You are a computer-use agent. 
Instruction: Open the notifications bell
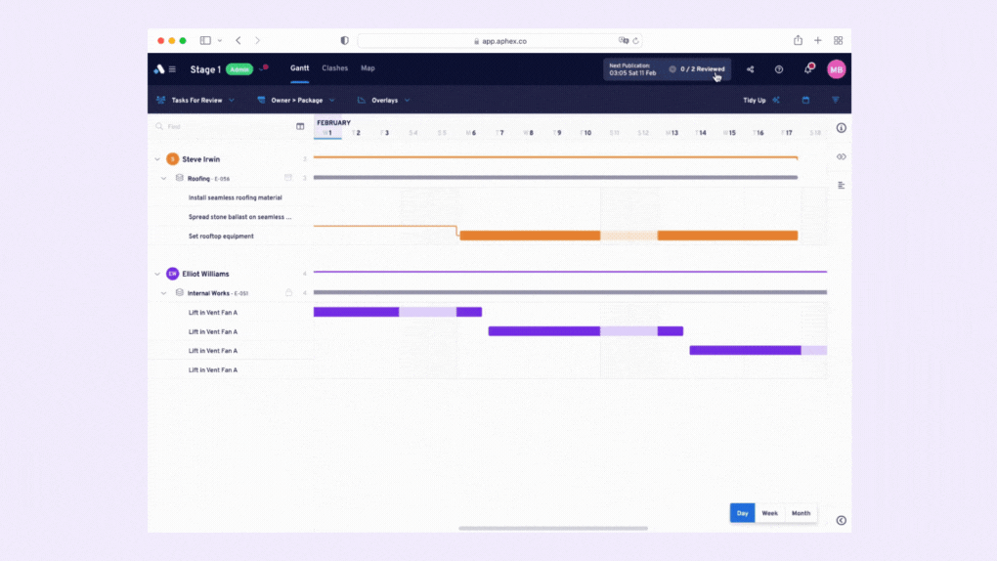[x=808, y=68]
